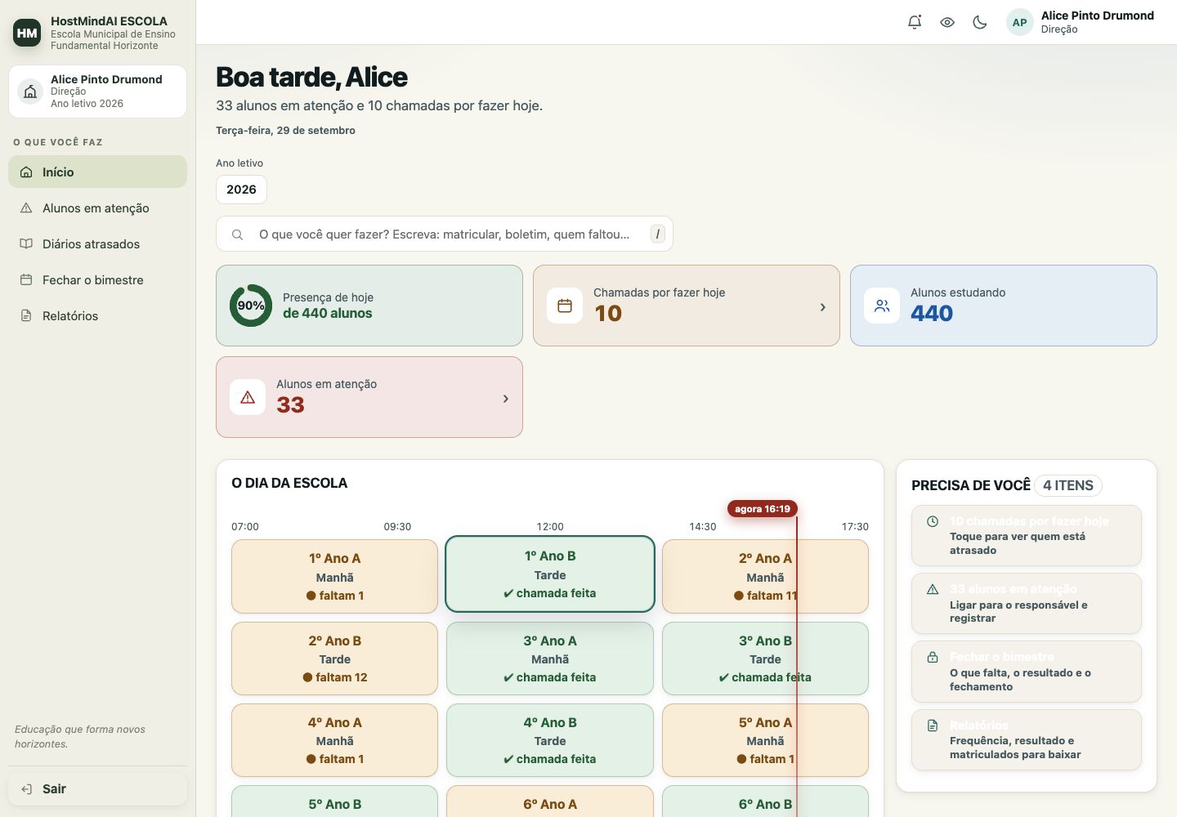Open the 3º Ano B Tarde class card
Viewport: 1177px width, 817px height.
point(765,659)
